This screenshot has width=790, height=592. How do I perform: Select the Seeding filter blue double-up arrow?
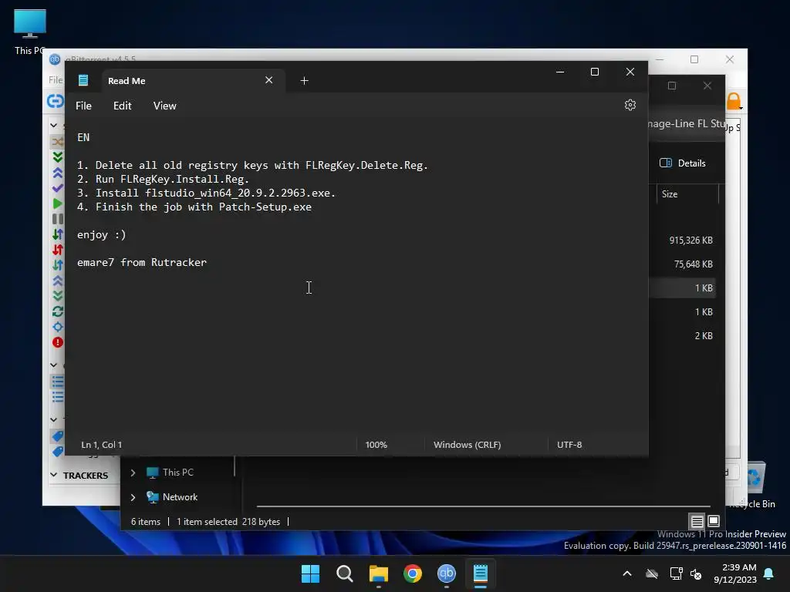tap(57, 173)
